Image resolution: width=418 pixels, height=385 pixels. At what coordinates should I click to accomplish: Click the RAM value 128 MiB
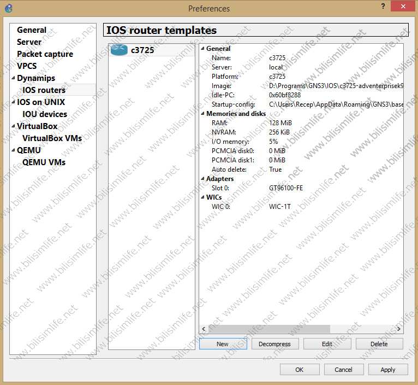[280, 123]
